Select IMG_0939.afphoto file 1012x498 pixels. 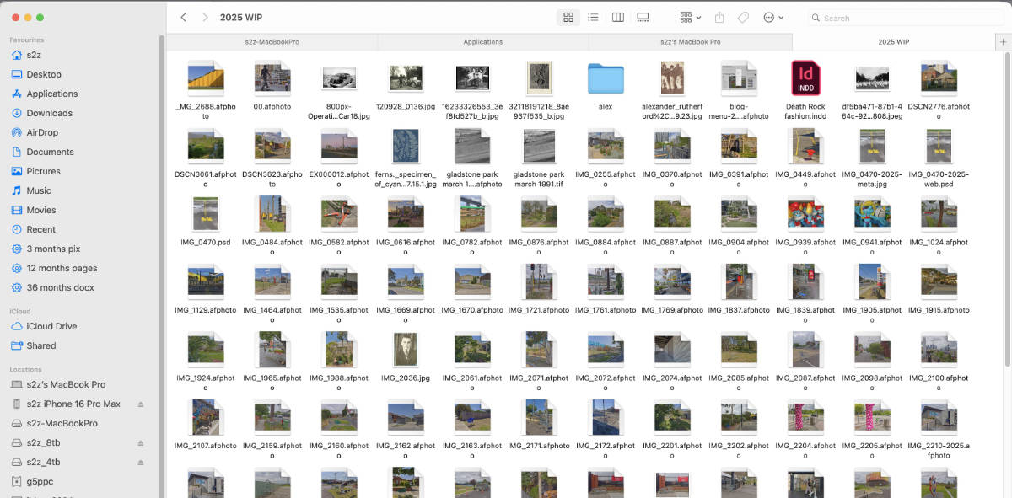[805, 214]
